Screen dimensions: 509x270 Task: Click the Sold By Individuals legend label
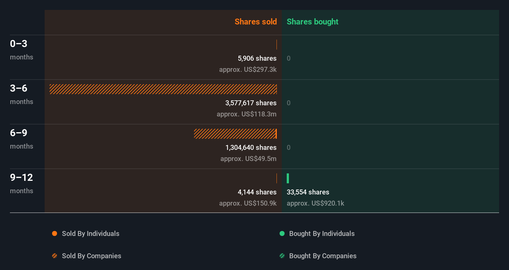tap(91, 233)
